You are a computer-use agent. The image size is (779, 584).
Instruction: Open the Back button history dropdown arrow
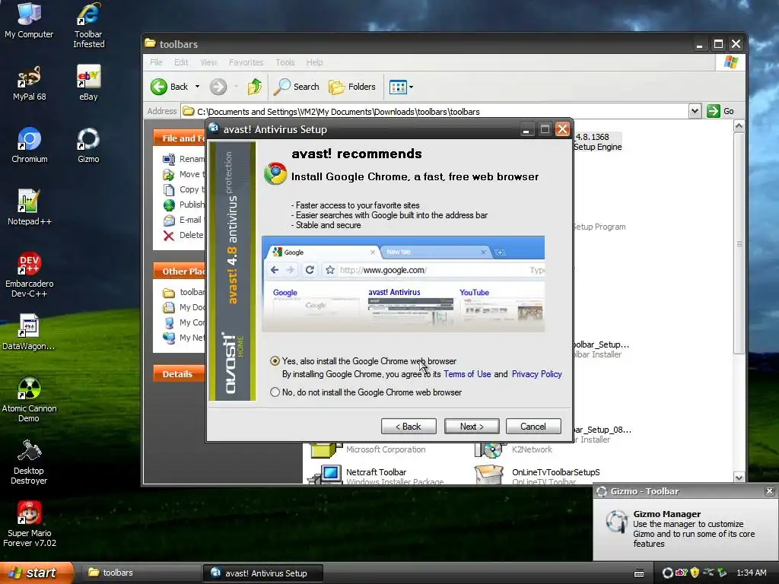coord(197,87)
